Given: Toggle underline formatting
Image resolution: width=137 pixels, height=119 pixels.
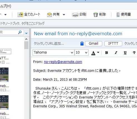Looking at the screenshot, I should click(125, 53).
